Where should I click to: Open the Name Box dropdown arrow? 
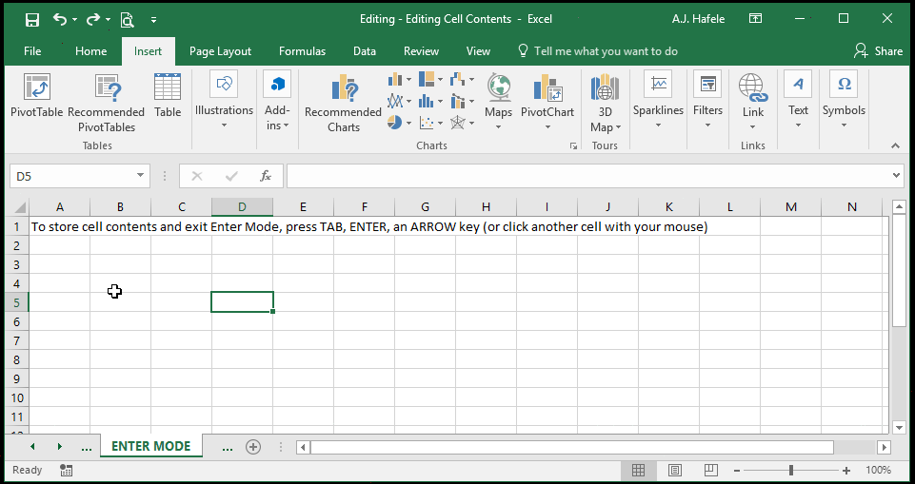point(140,176)
